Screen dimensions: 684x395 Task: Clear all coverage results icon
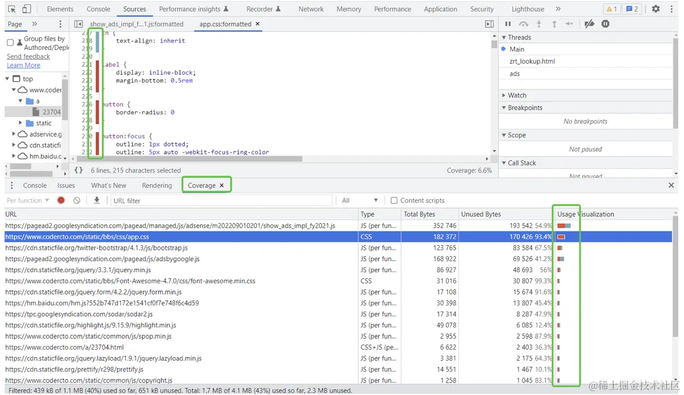pos(77,200)
